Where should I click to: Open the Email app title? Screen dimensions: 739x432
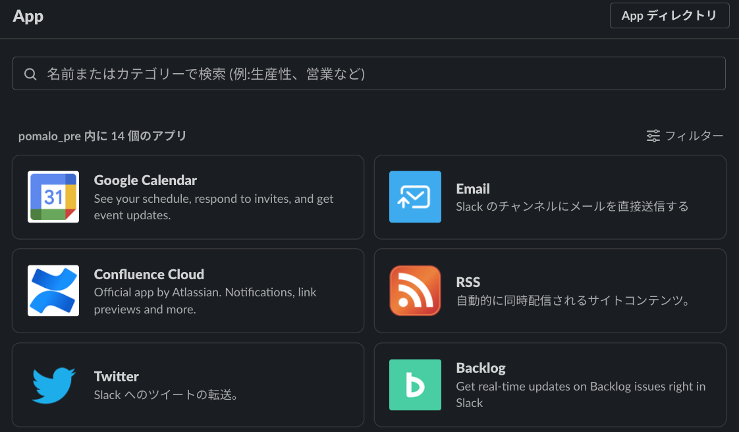[473, 189]
